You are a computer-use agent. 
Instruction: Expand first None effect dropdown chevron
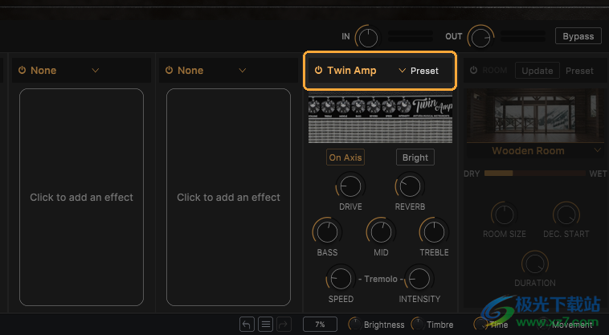click(x=95, y=70)
